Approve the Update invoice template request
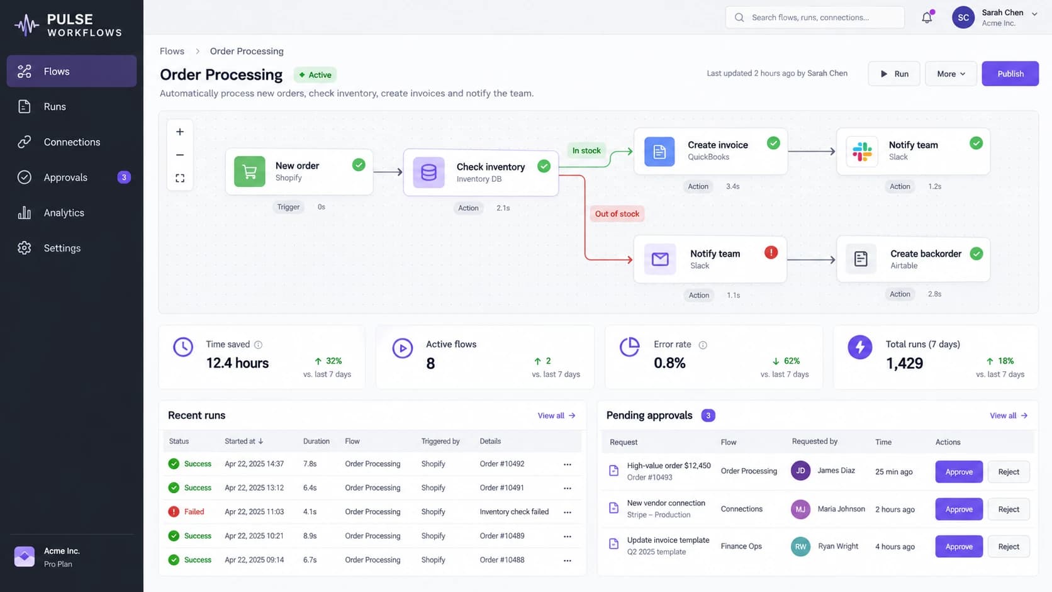 pos(959,547)
